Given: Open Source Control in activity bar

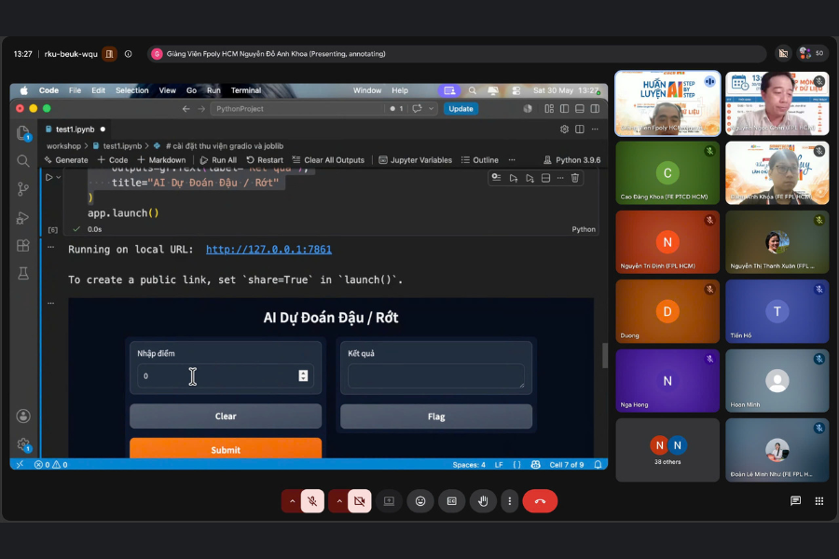Looking at the screenshot, I should [23, 189].
